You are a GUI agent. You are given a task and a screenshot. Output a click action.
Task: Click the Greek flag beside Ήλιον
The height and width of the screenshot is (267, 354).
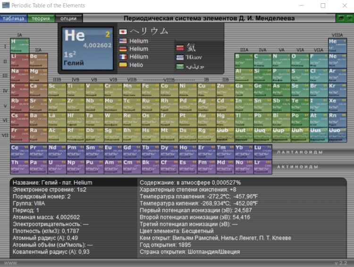point(180,58)
